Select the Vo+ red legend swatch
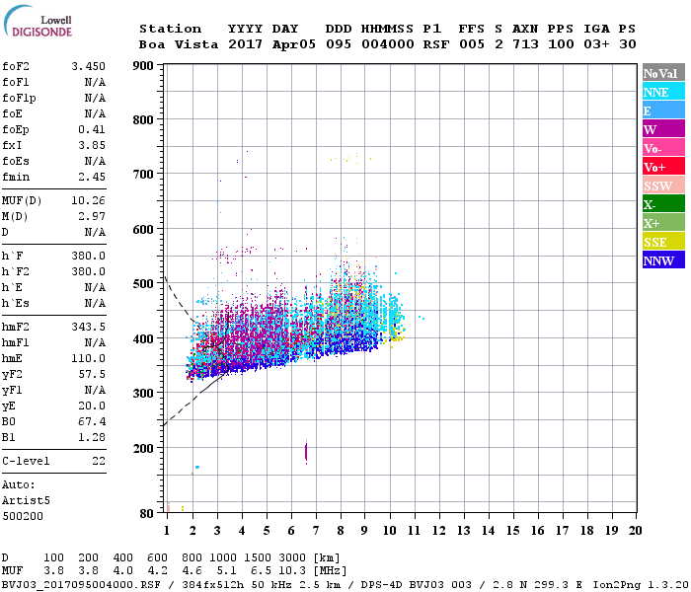 (x=663, y=167)
